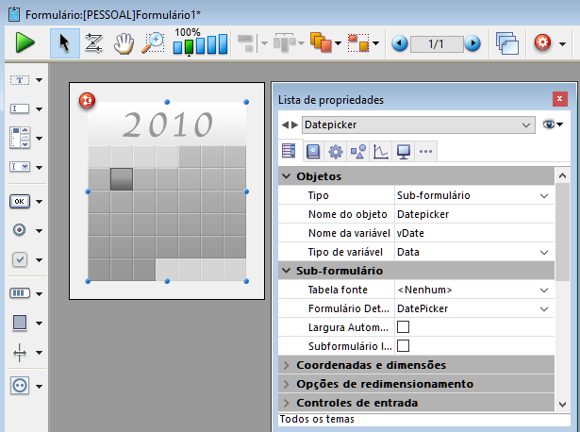
Task: Go to next form page arrow
Action: (472, 43)
